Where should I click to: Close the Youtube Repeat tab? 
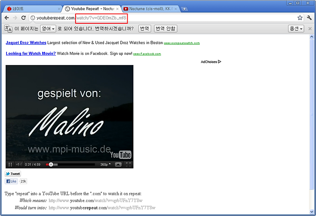117,9
